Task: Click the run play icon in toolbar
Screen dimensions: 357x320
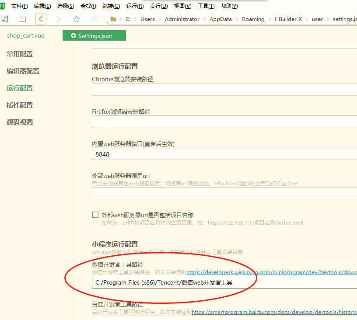Action: 94,19
